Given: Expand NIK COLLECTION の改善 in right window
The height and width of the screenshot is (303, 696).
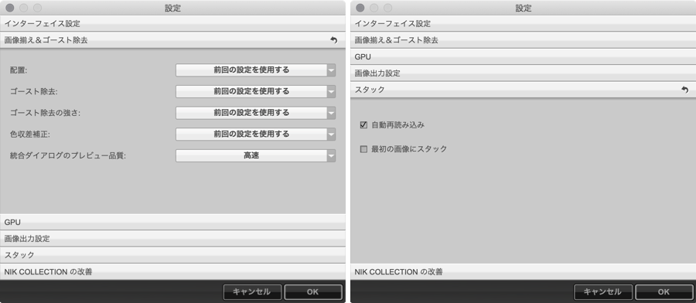Looking at the screenshot, I should 524,271.
